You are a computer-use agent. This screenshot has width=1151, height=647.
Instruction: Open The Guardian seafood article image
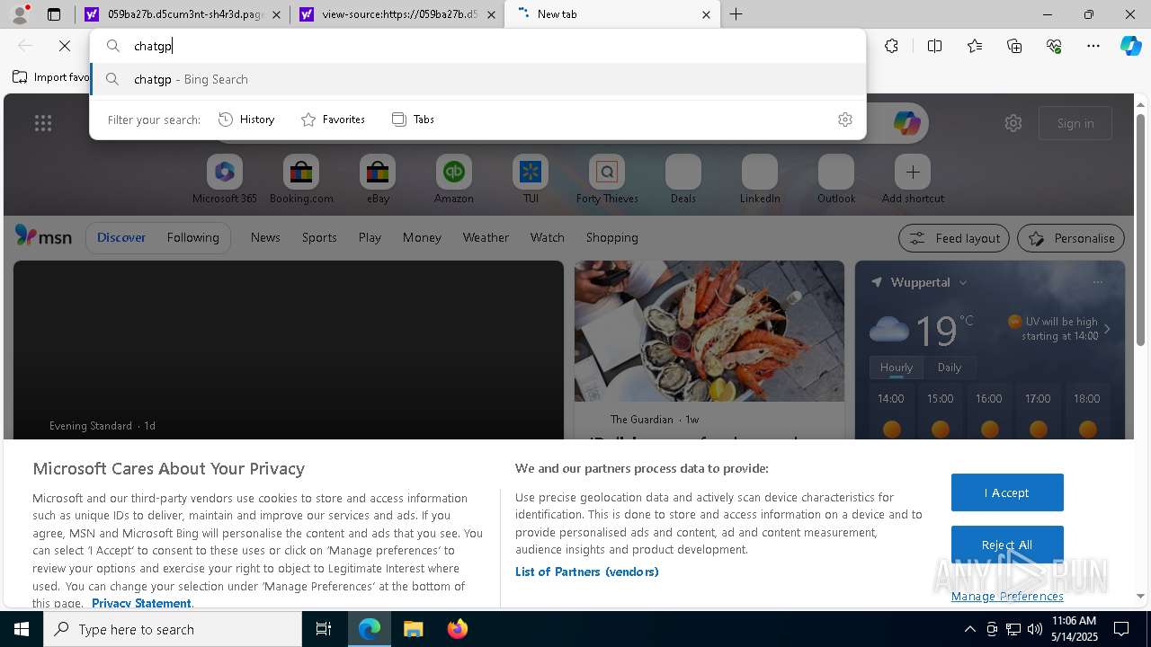(709, 331)
